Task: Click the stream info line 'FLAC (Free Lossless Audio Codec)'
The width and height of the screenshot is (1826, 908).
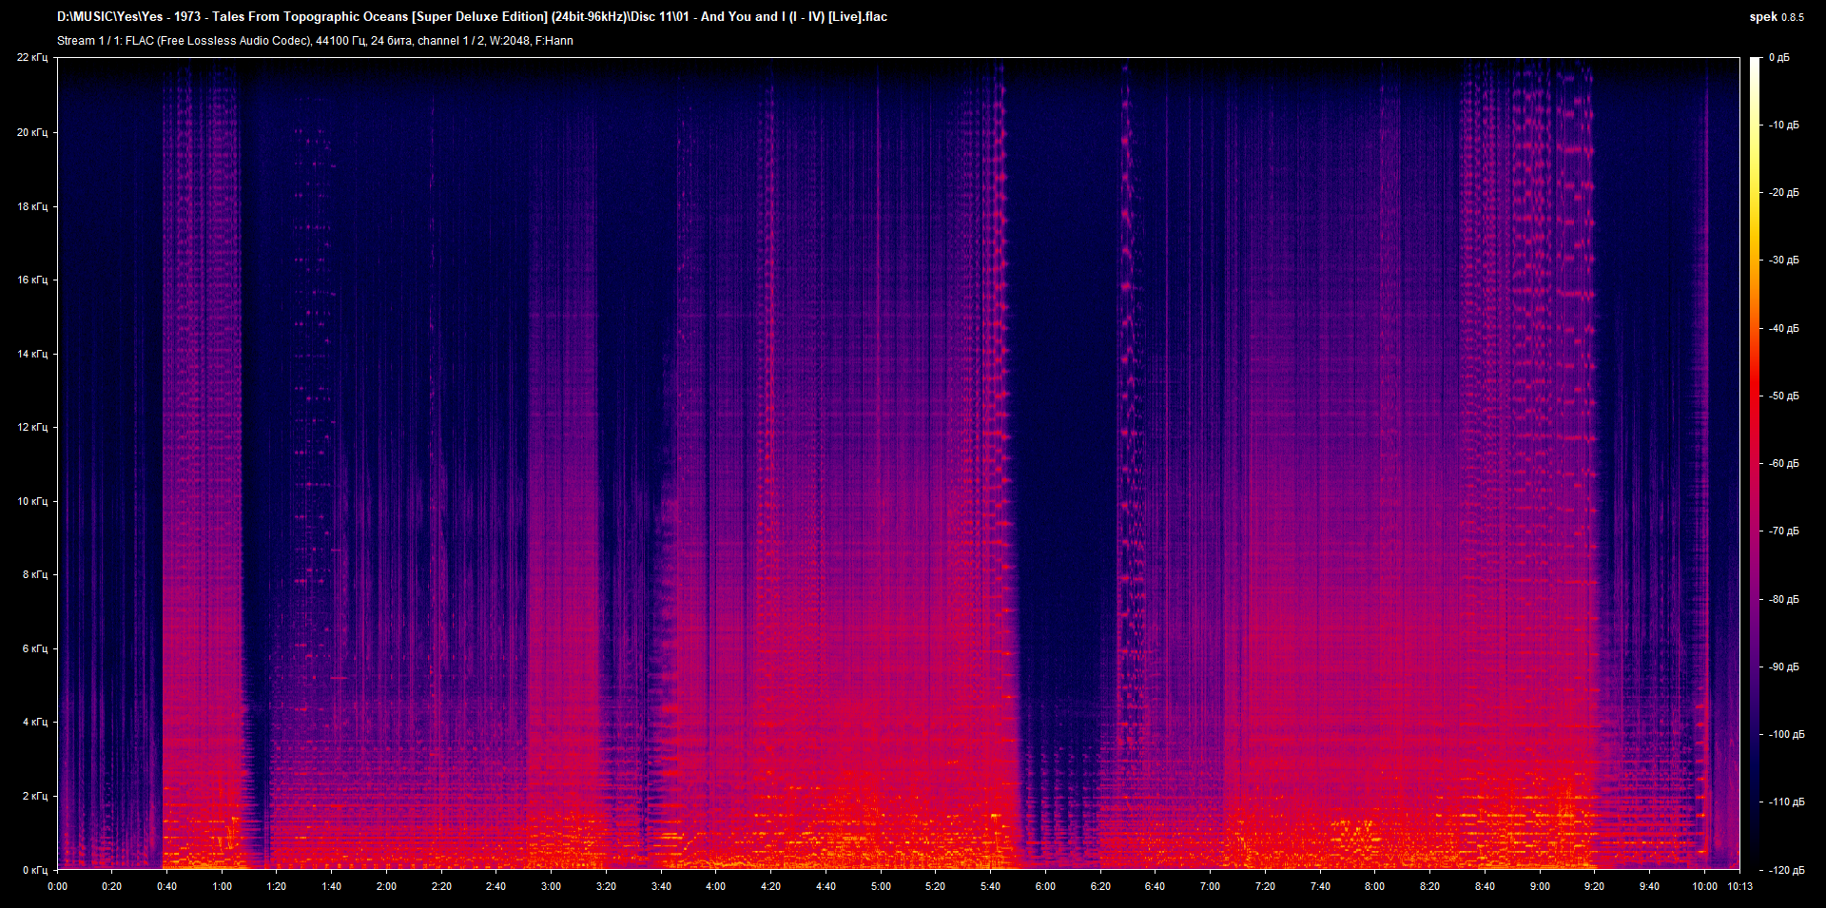Action: tap(315, 41)
